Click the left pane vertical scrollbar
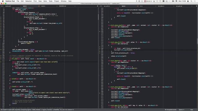The height and width of the screenshot is (111, 198). tap(98, 17)
